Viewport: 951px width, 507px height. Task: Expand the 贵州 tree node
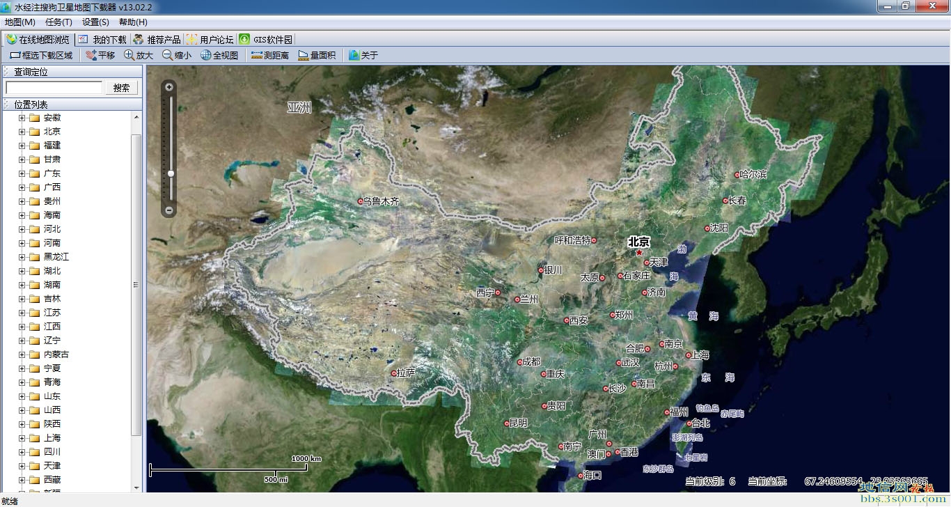(x=22, y=201)
